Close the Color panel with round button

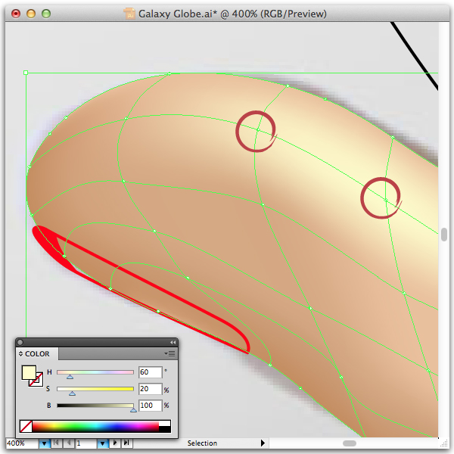point(20,343)
